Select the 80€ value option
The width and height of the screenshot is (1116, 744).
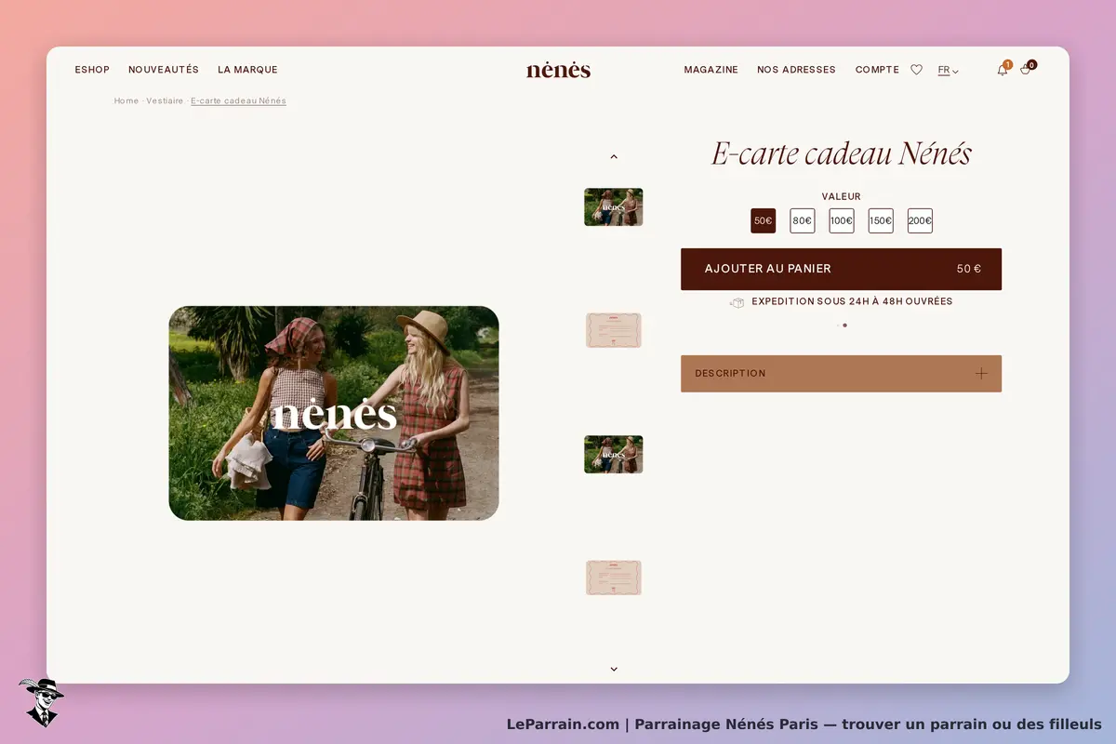coord(803,221)
